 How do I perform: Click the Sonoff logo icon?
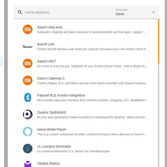click(28, 46)
